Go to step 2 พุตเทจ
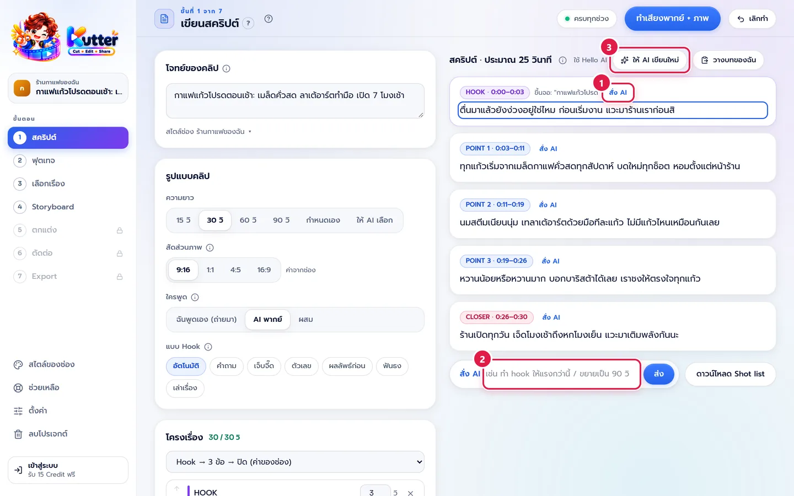 [x=68, y=161]
